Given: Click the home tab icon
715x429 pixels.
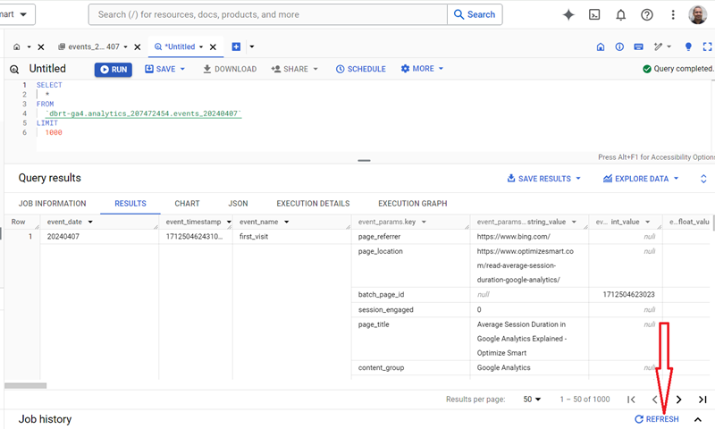Looking at the screenshot, I should pyautogui.click(x=16, y=46).
